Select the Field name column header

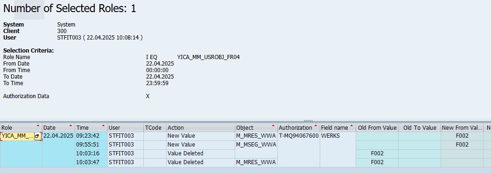(337, 128)
